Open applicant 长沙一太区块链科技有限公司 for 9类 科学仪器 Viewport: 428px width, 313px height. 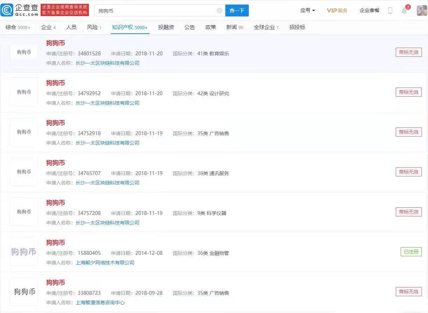pos(107,223)
